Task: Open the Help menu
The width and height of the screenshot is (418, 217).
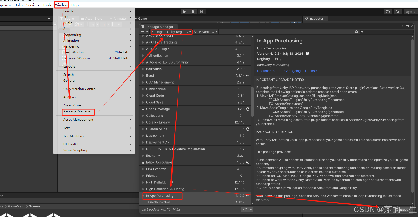Action: pos(75,5)
